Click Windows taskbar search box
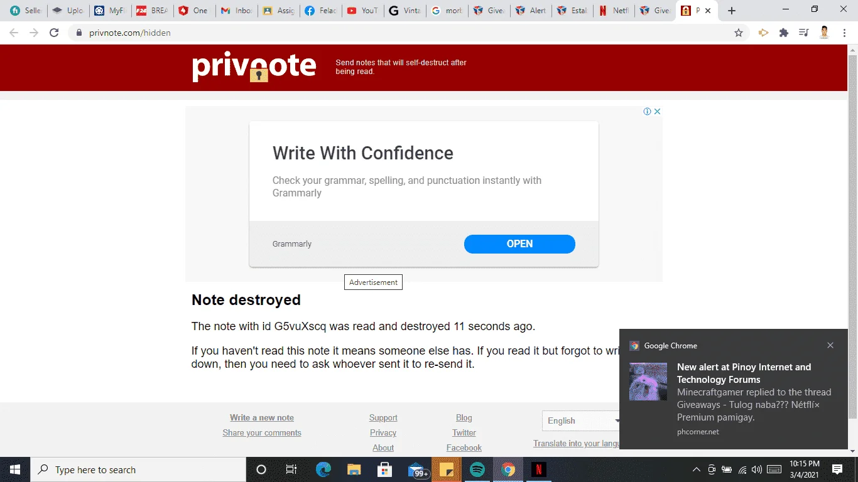The width and height of the screenshot is (858, 482). (138, 469)
